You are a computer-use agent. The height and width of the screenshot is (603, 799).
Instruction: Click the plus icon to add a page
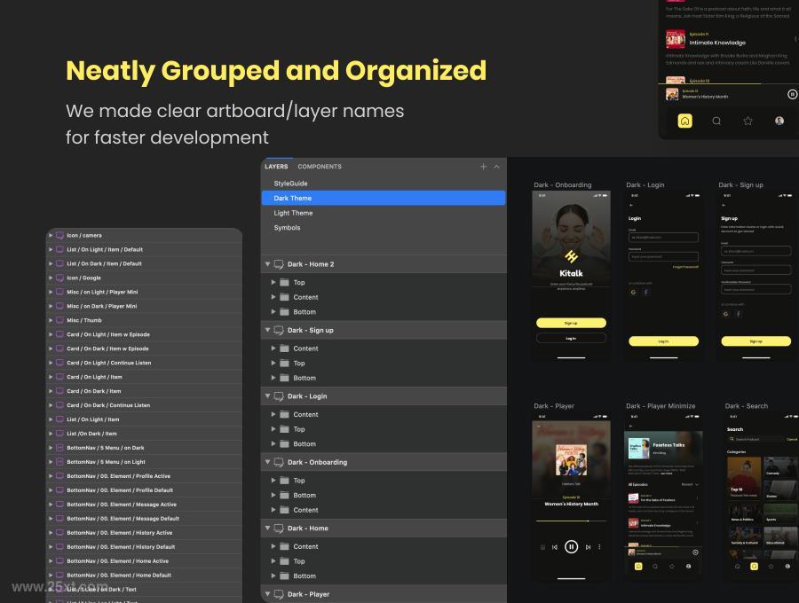(483, 167)
